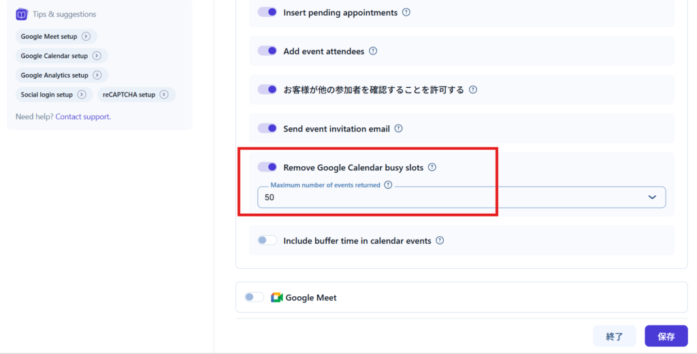
Task: Click help icon next to Insert pending appointments
Action: pyautogui.click(x=406, y=12)
